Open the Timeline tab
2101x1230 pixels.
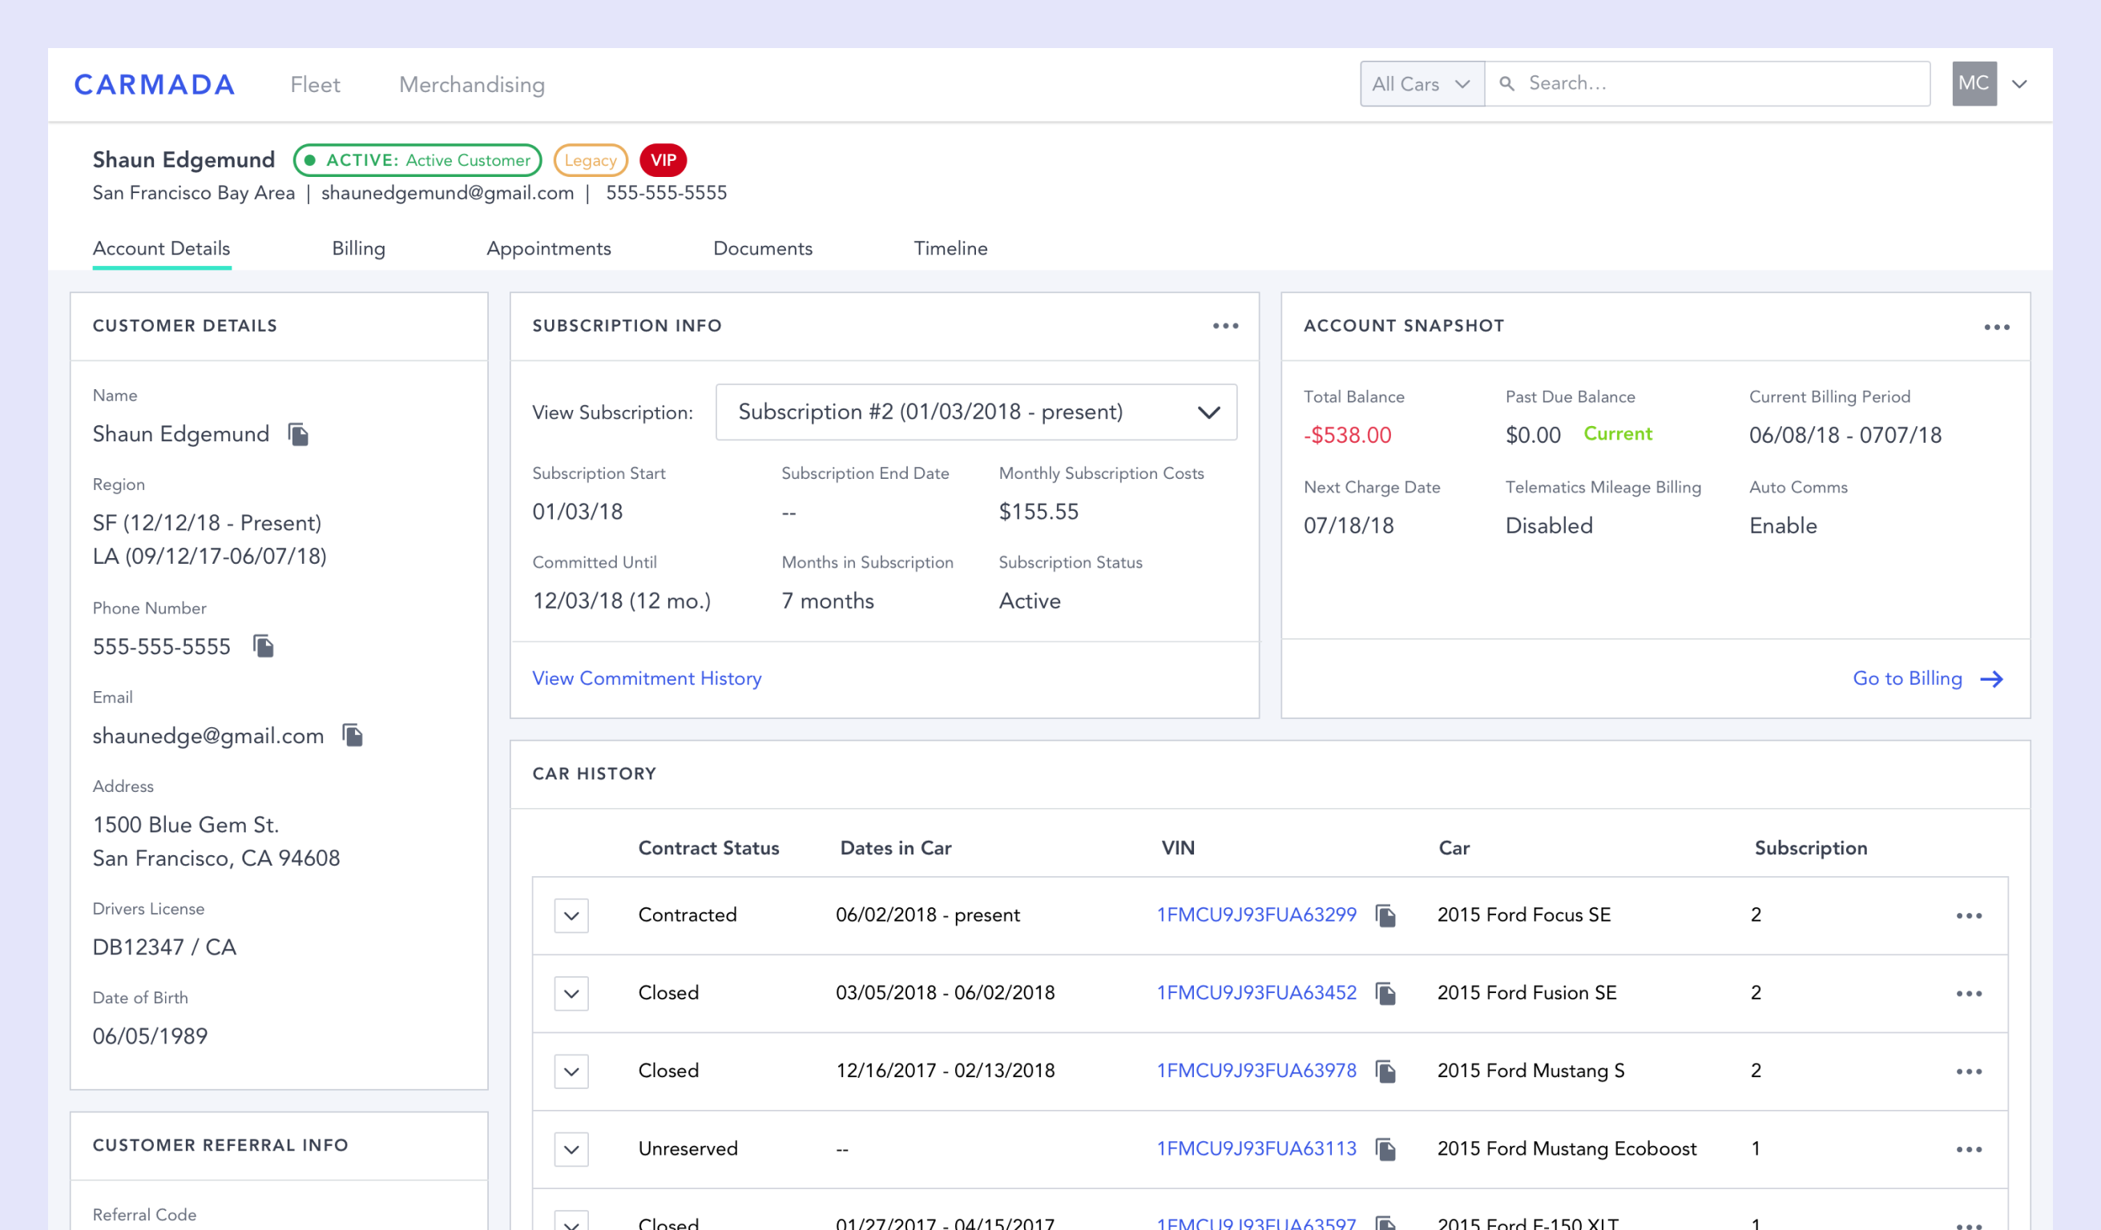[x=950, y=248]
